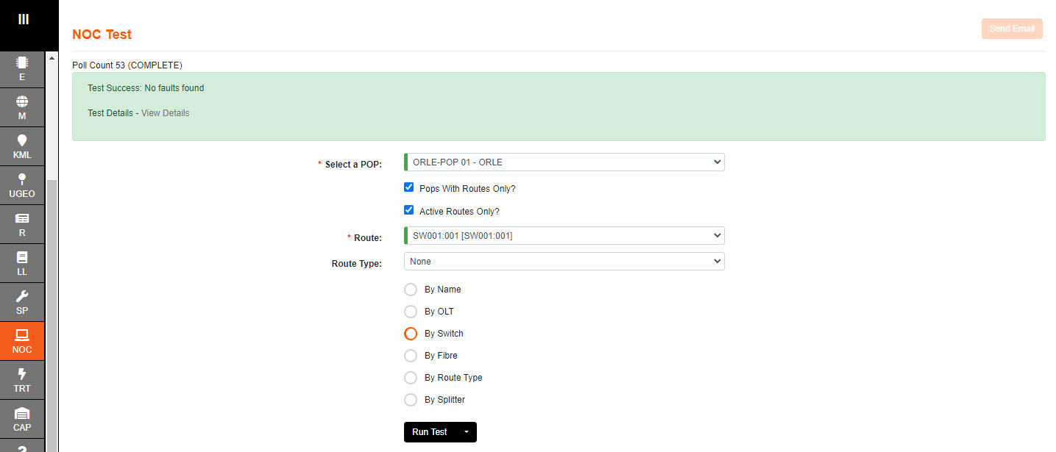Click the sidebar scrollbar up arrow
1056x452 pixels.
tap(52, 58)
